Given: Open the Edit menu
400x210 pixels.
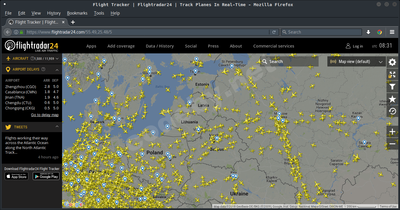Looking at the screenshot, I should click(x=22, y=13).
